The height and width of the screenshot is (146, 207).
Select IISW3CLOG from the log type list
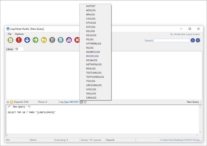click(x=92, y=56)
